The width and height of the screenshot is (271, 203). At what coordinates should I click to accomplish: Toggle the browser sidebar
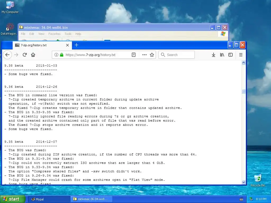tap(231, 55)
